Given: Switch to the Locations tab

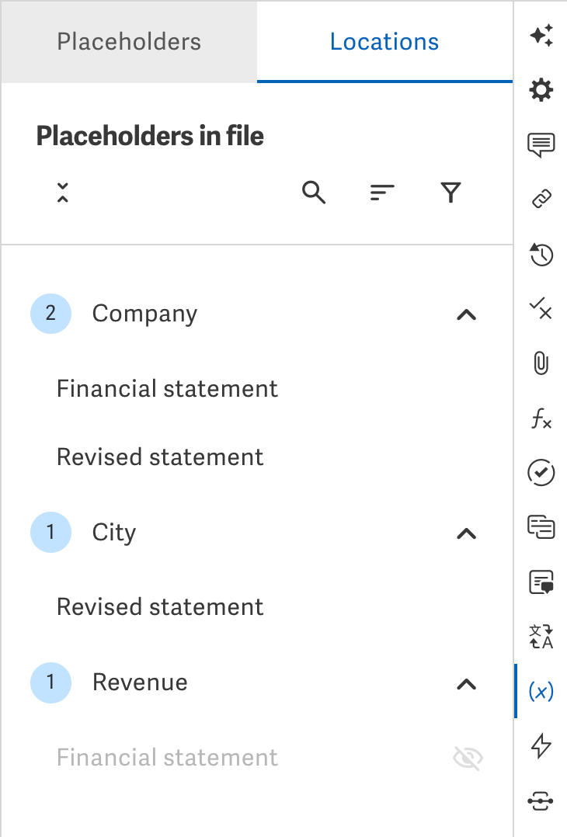Looking at the screenshot, I should click(384, 42).
